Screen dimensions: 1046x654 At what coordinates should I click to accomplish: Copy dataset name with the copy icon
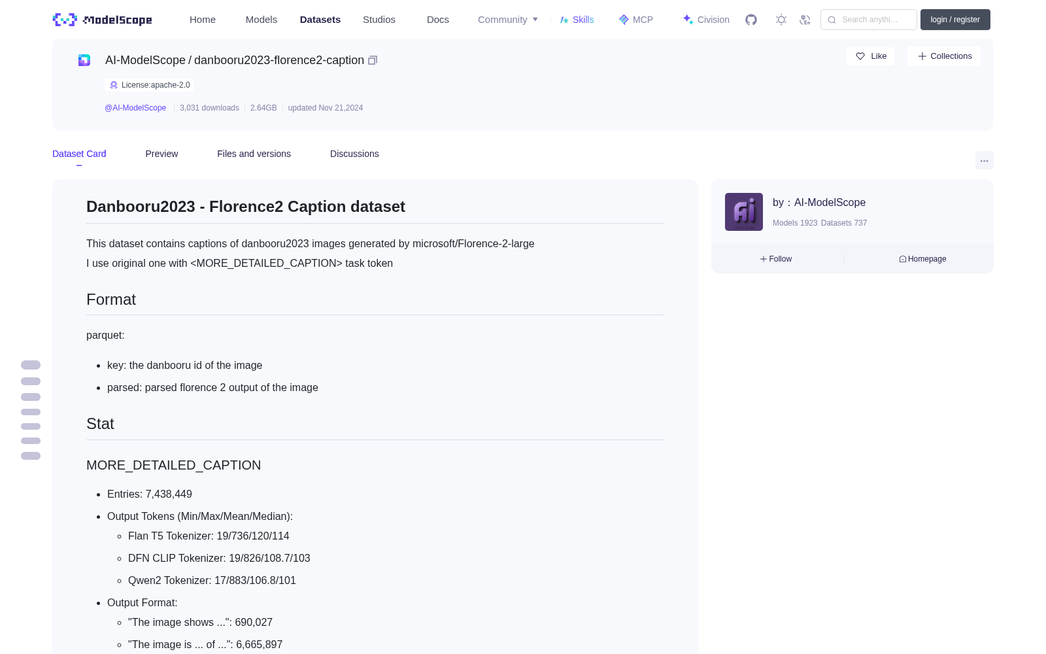click(x=373, y=60)
